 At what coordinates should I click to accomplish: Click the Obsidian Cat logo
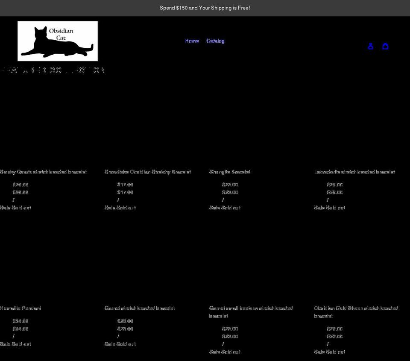tap(58, 41)
